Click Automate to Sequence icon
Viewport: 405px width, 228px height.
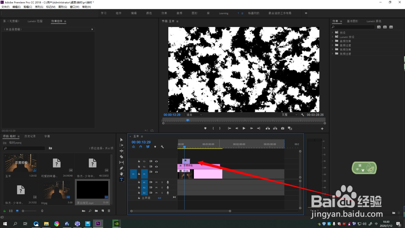84,211
